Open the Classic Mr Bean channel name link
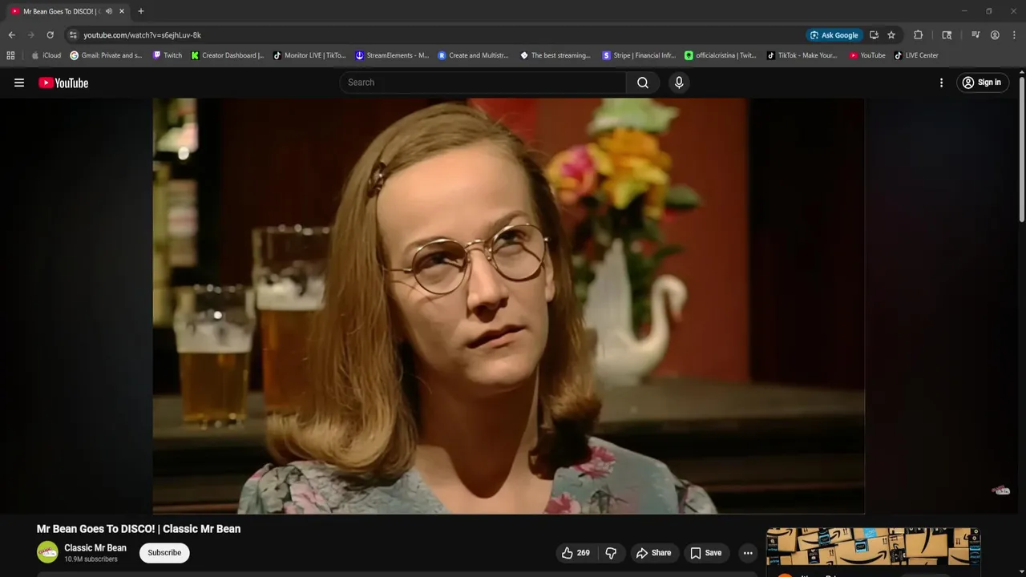Screen dimensions: 1026x577 [x=95, y=548]
